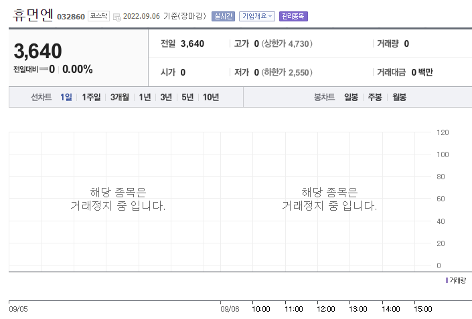Click the 상한가 4,730 upper limit text
472x319 pixels.
[287, 43]
